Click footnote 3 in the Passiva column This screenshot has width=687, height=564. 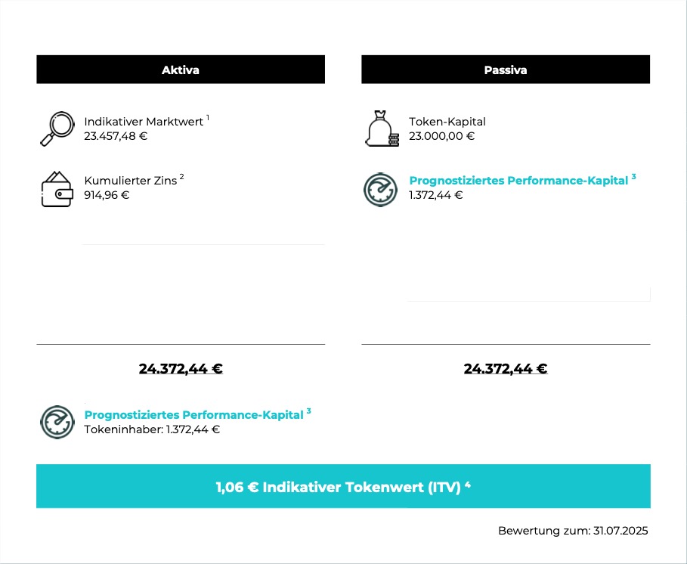pos(633,176)
